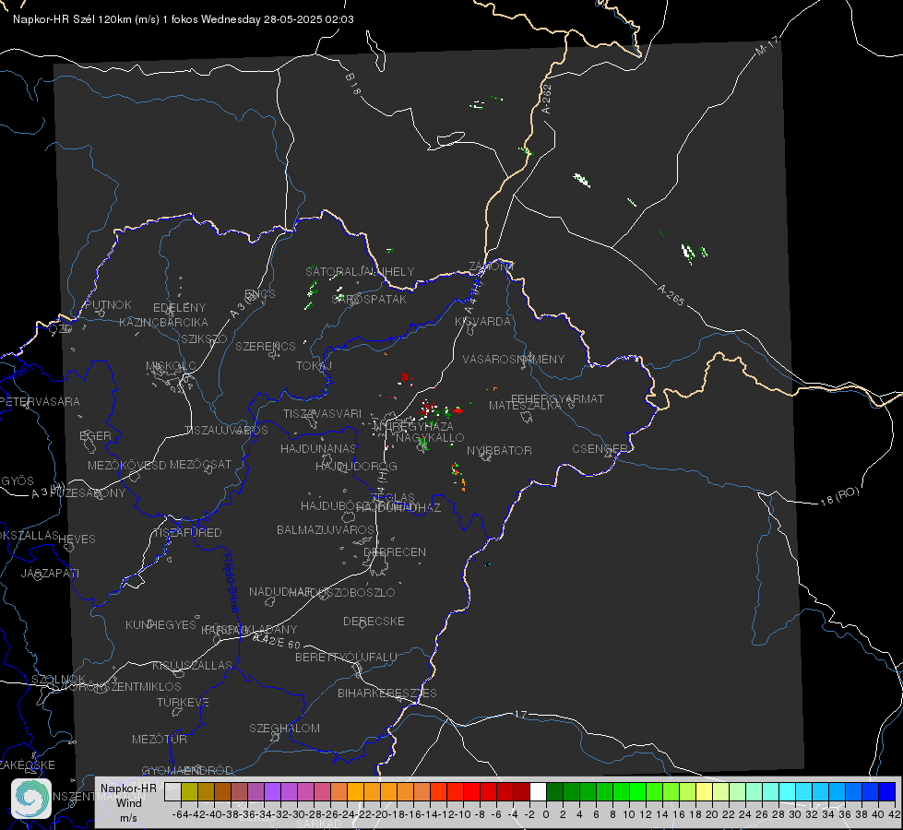Screen dimensions: 903x830
Task: Select the Hajdu-Bihar county label
Action: 231,583
